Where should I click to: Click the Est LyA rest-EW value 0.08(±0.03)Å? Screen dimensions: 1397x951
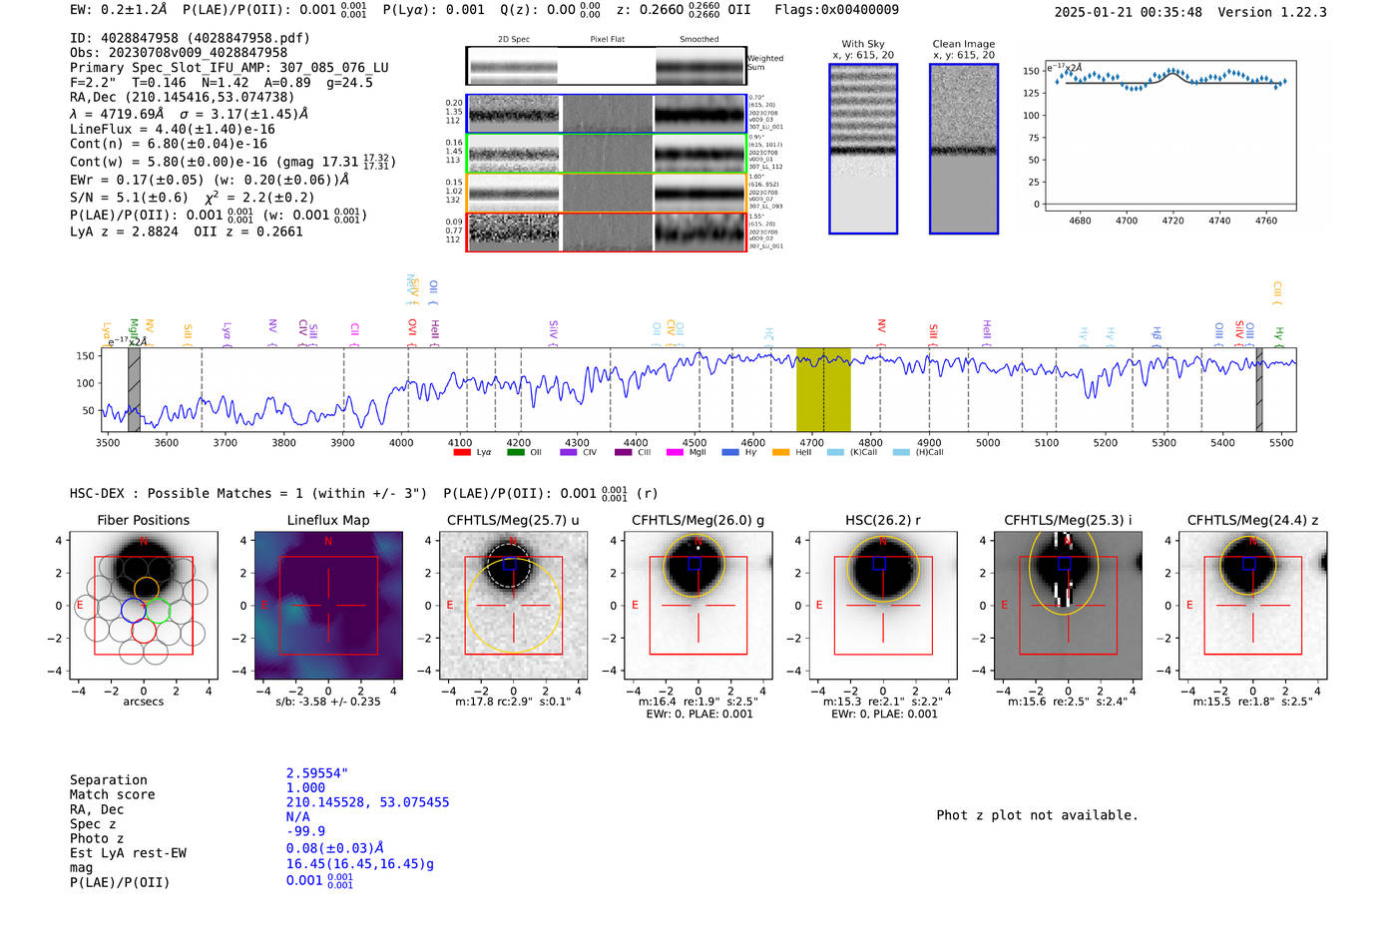pyautogui.click(x=335, y=848)
